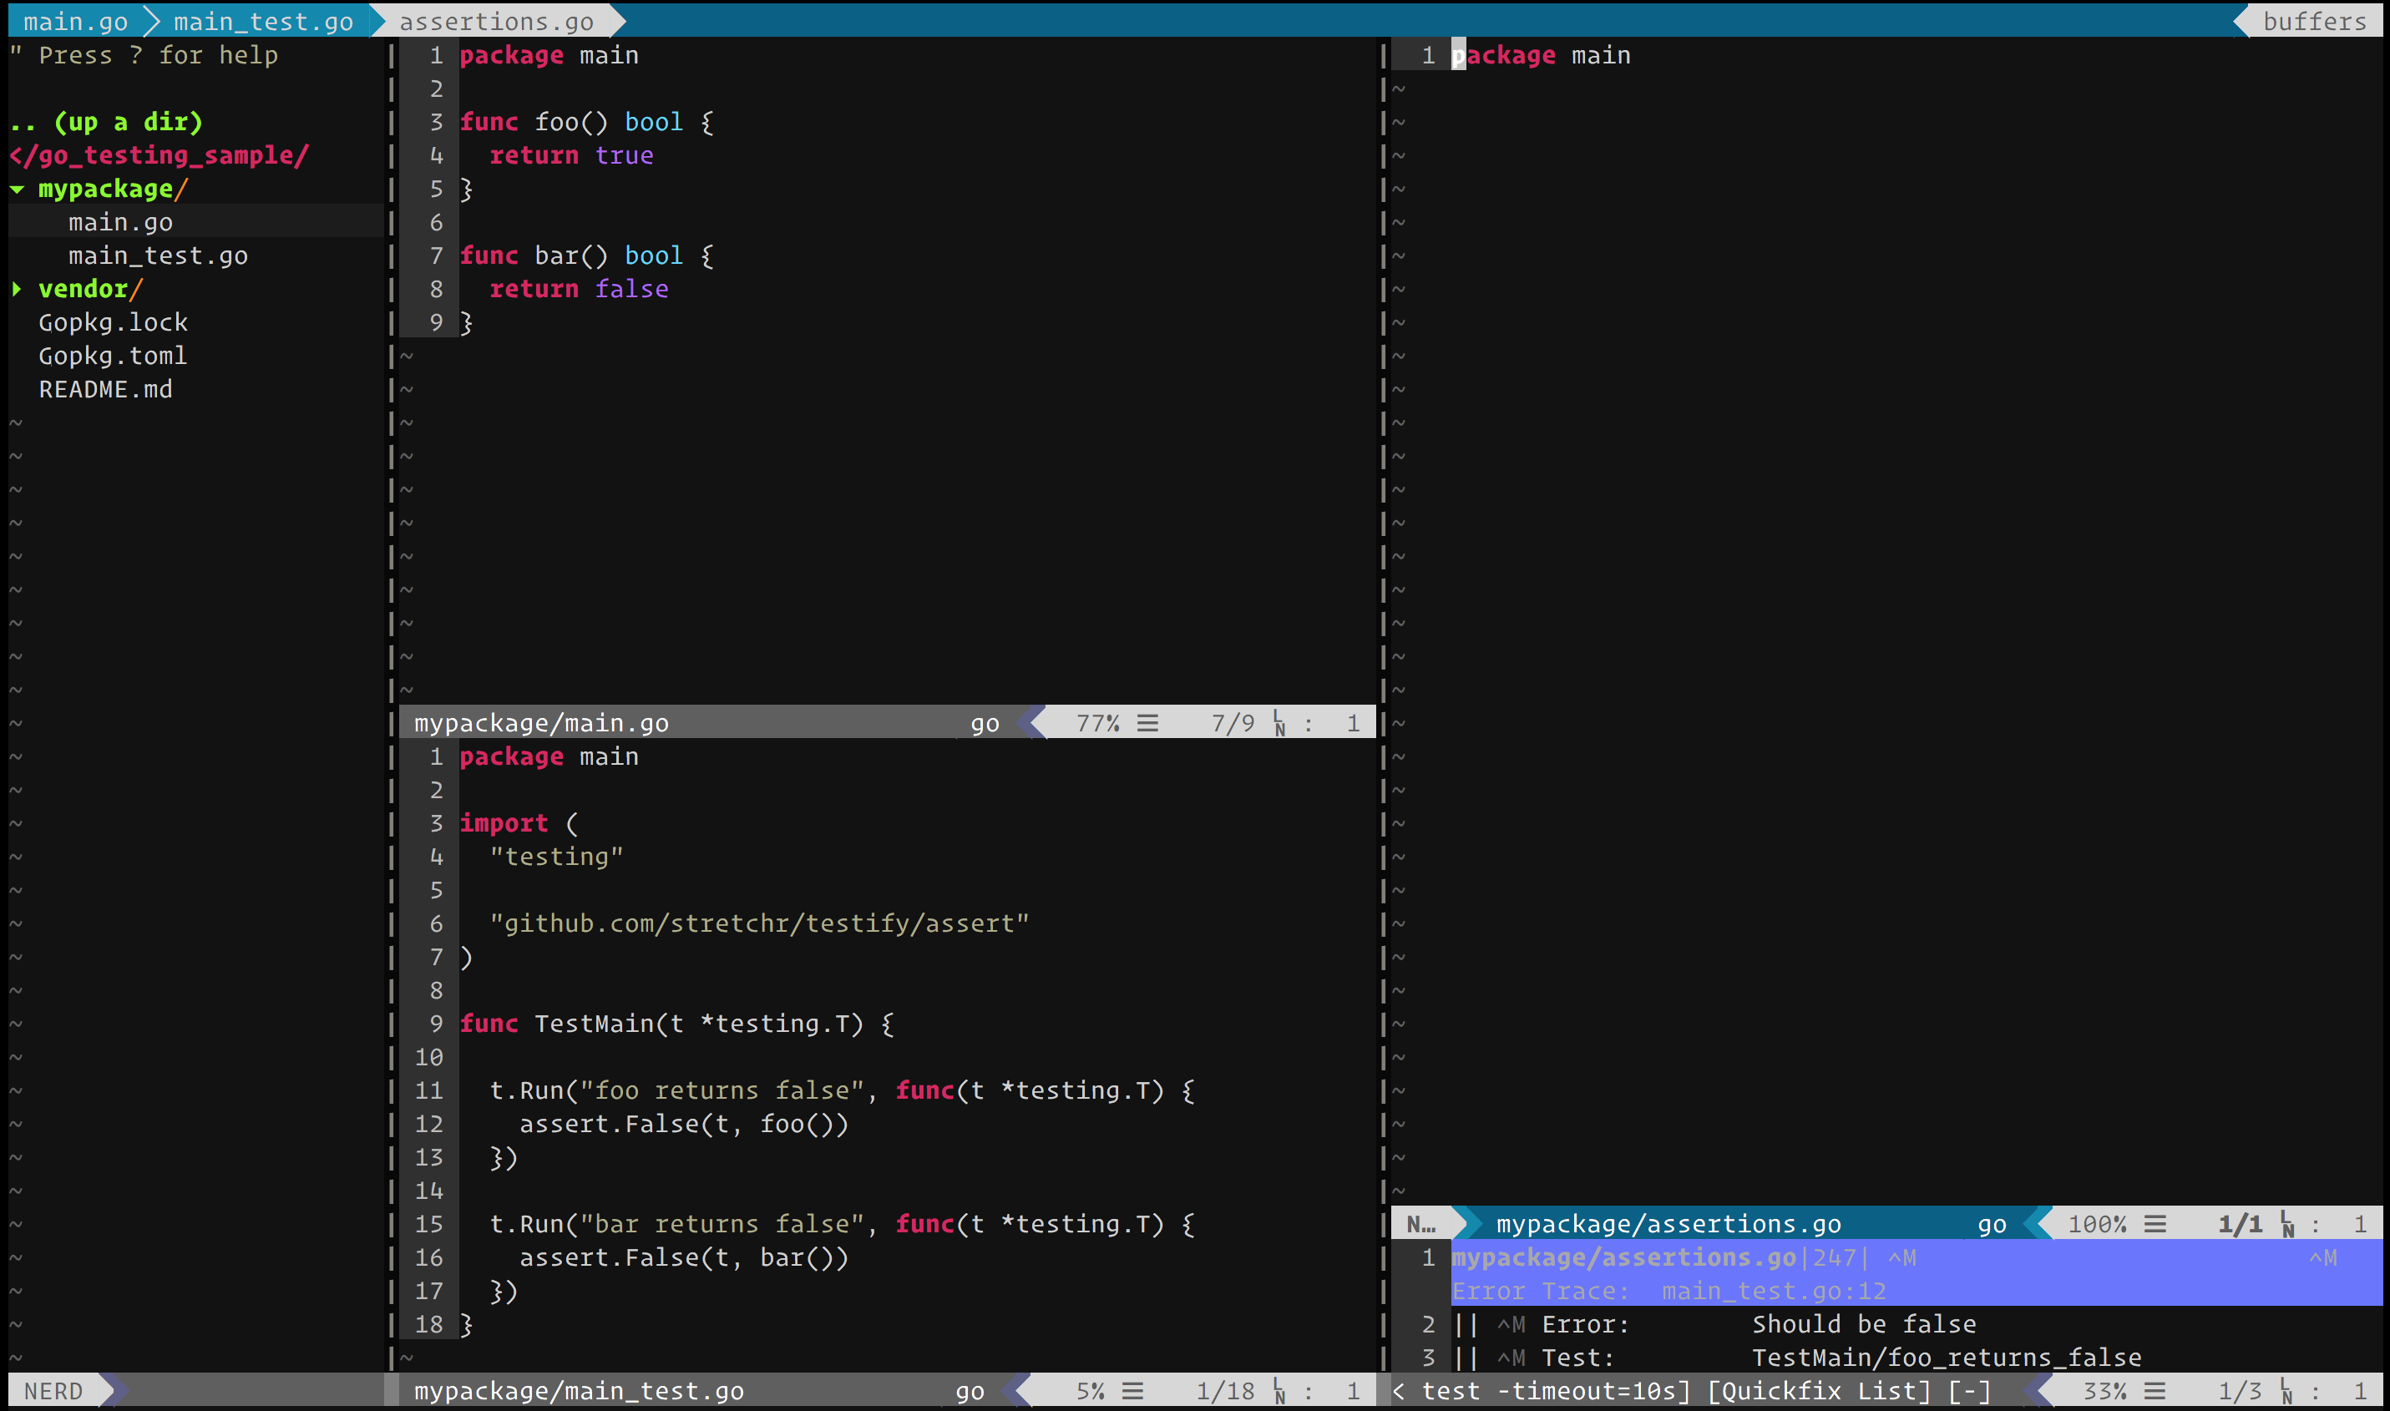Click the t.Run("bar returns false" line
The image size is (2390, 1411).
[x=843, y=1224]
